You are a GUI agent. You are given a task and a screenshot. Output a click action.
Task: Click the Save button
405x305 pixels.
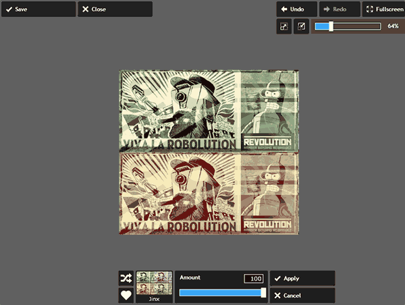pos(38,9)
